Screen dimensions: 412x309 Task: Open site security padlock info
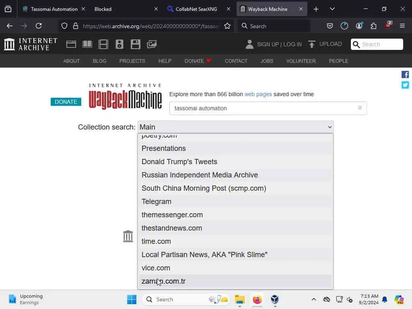tap(76, 26)
